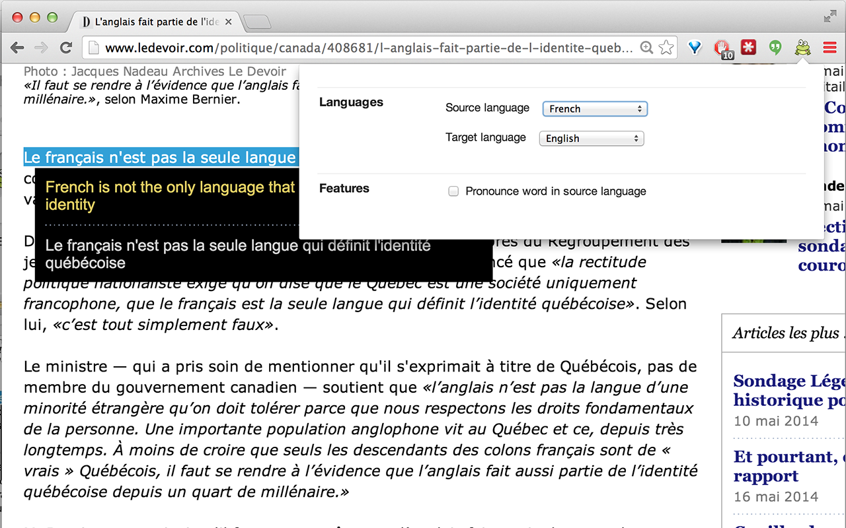Screen dimensions: 846x528
Task: Go forward with the browser forward arrow
Action: coord(41,48)
